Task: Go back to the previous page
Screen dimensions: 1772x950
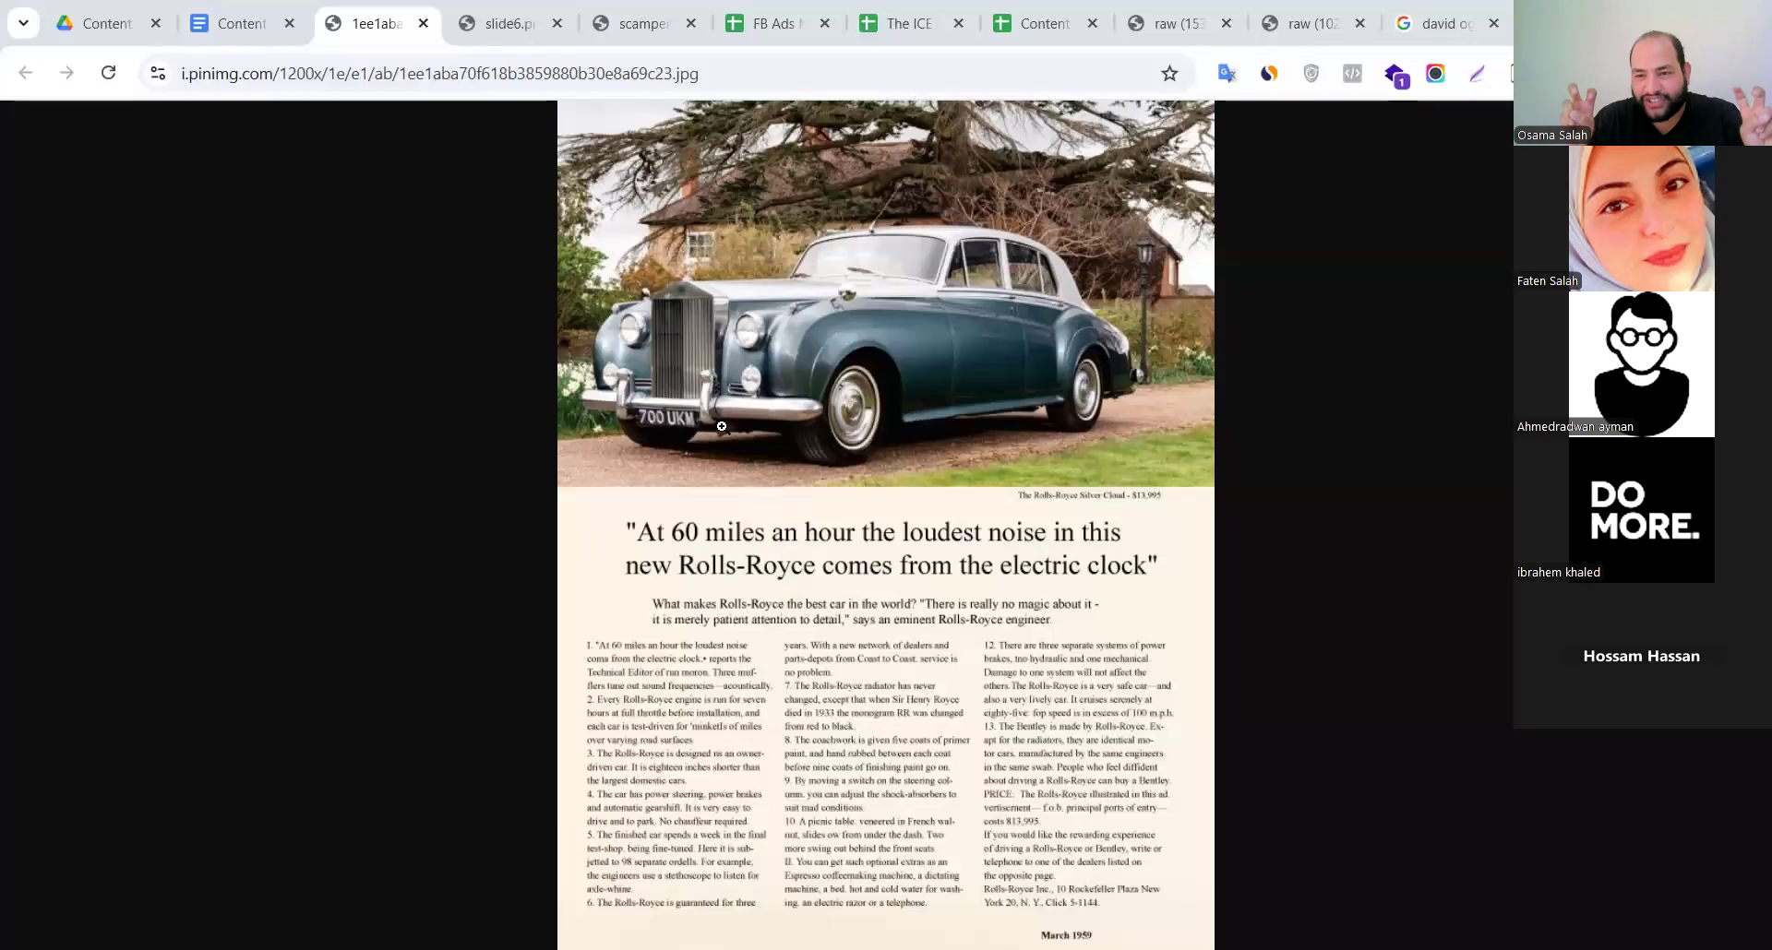Action: point(26,73)
